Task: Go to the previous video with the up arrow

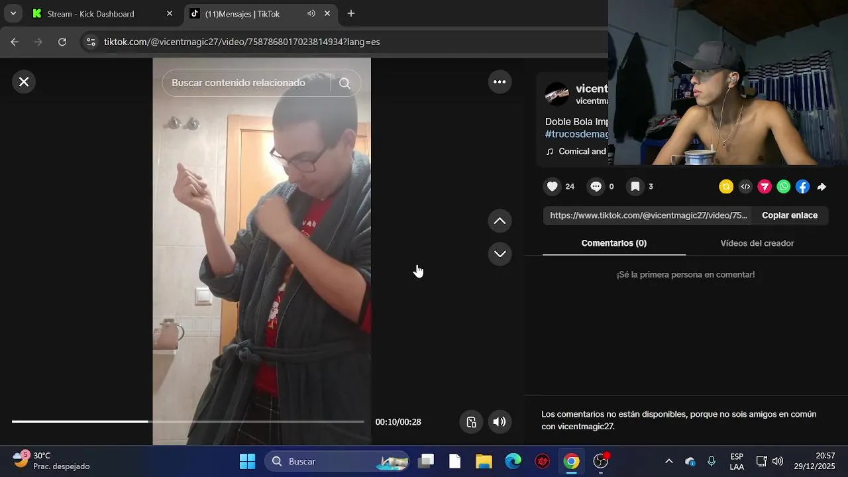Action: pyautogui.click(x=500, y=221)
